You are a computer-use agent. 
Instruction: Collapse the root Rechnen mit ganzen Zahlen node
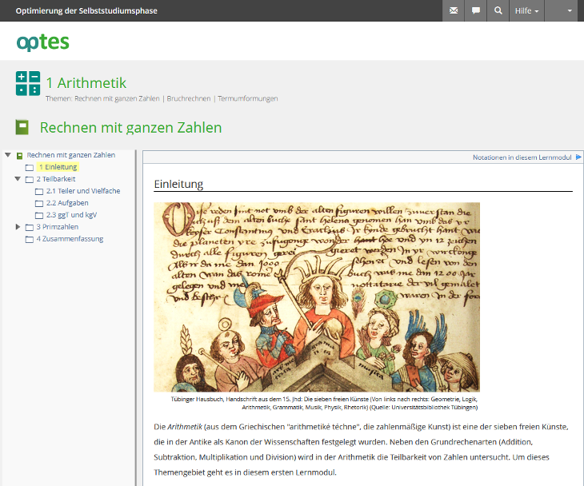(x=8, y=155)
